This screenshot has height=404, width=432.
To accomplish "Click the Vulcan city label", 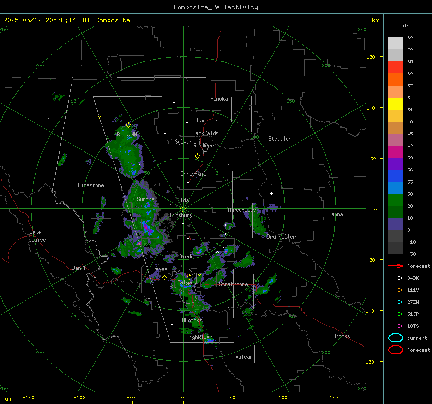I will pos(244,357).
